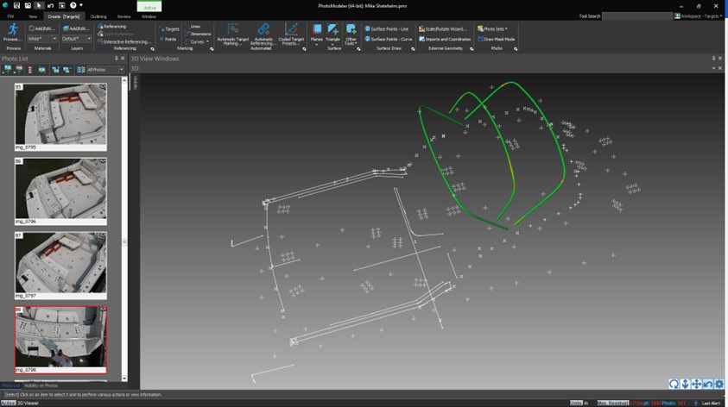
Task: Open the Scale/Rotate Wizard
Action: 444,28
